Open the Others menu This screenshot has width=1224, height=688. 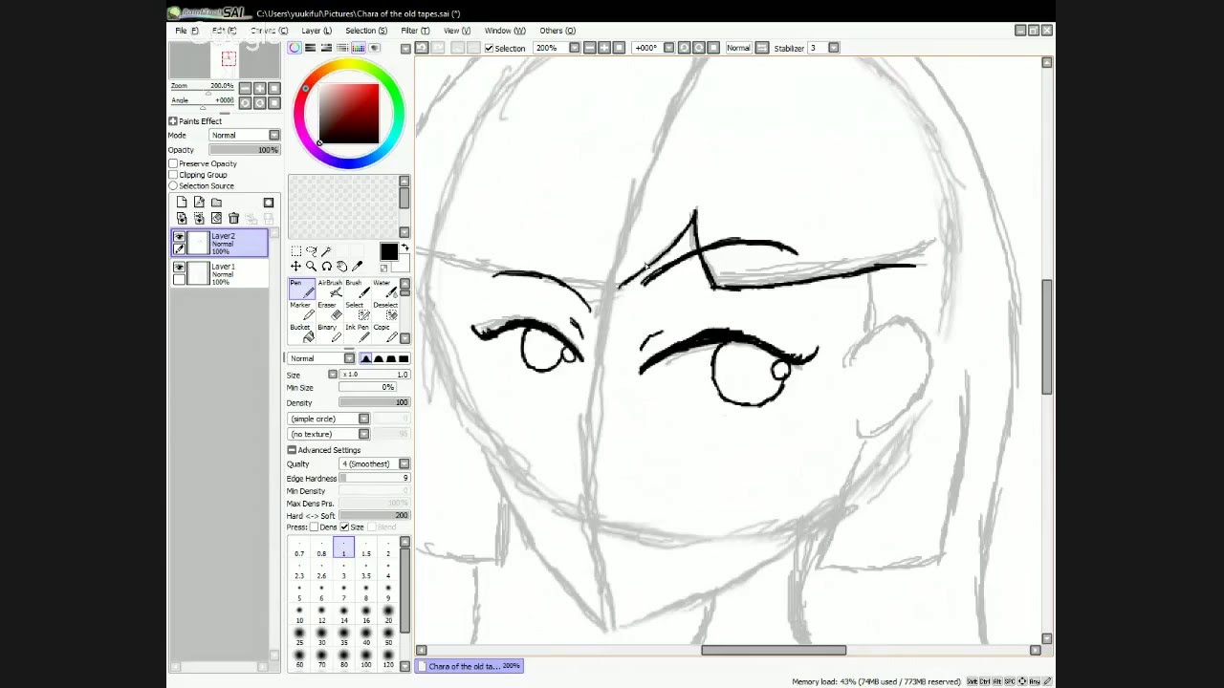click(x=557, y=31)
